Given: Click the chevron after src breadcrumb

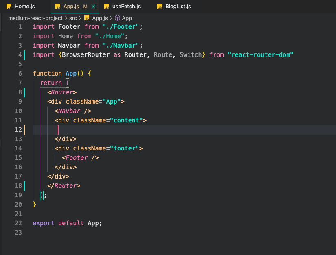Looking at the screenshot, I should (x=80, y=18).
